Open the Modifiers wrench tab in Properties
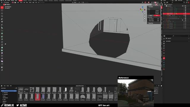This screenshot has height=107, width=190. pyautogui.click(x=164, y=58)
